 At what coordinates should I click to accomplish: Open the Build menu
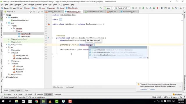[45, 5]
